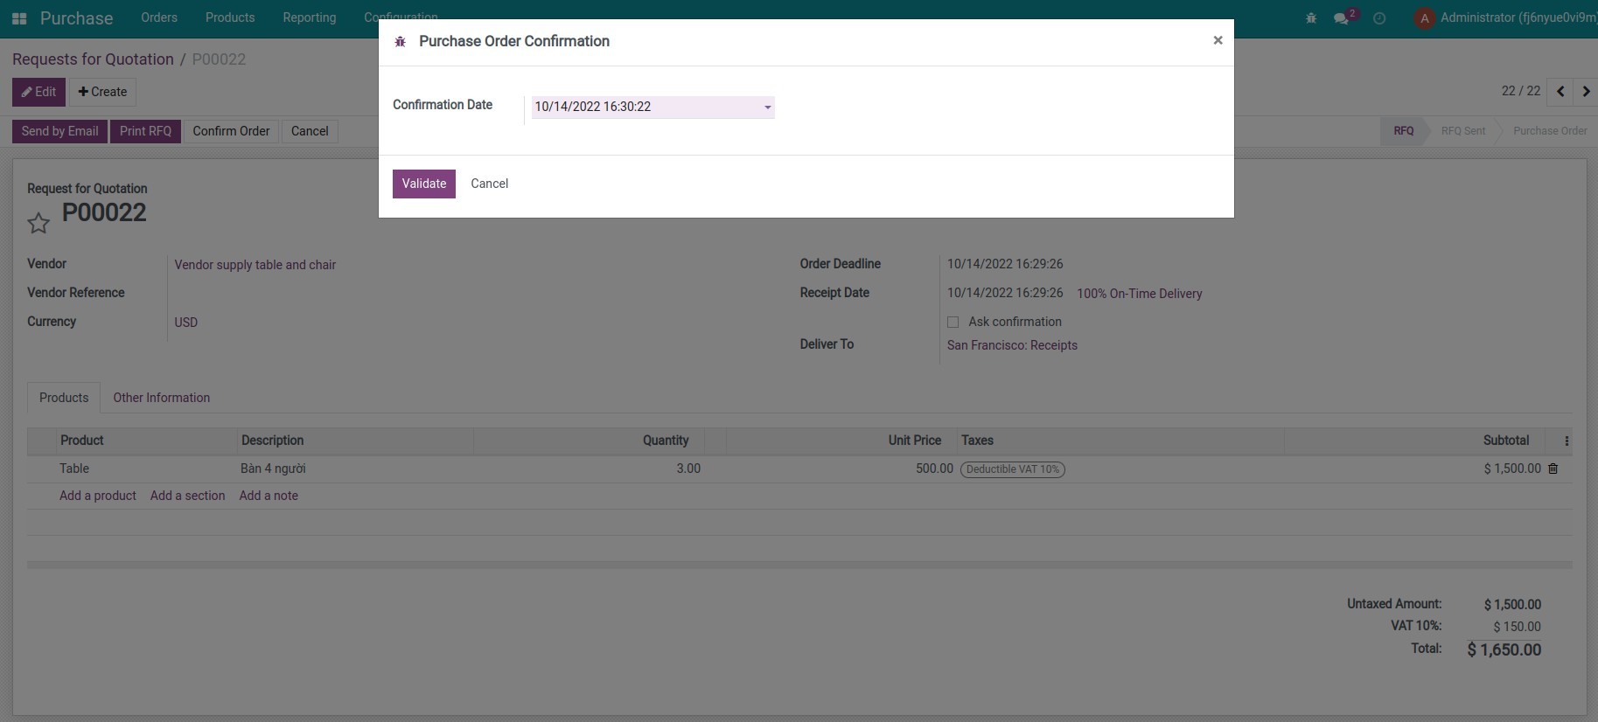Open the activities clock icon

tap(1379, 18)
